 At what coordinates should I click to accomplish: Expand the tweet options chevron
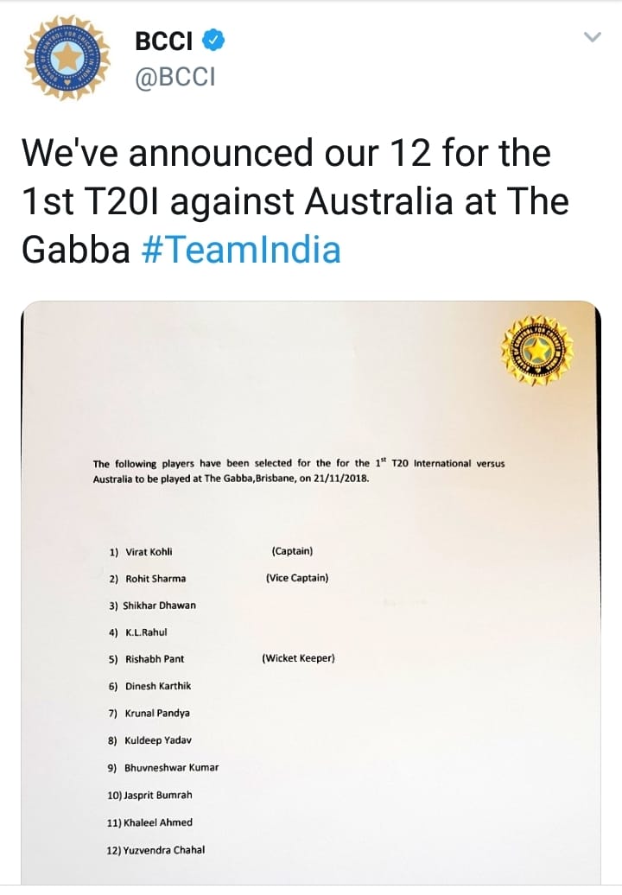592,37
